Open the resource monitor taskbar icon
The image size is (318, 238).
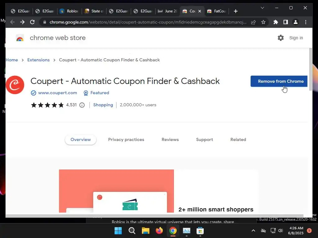tap(186, 231)
